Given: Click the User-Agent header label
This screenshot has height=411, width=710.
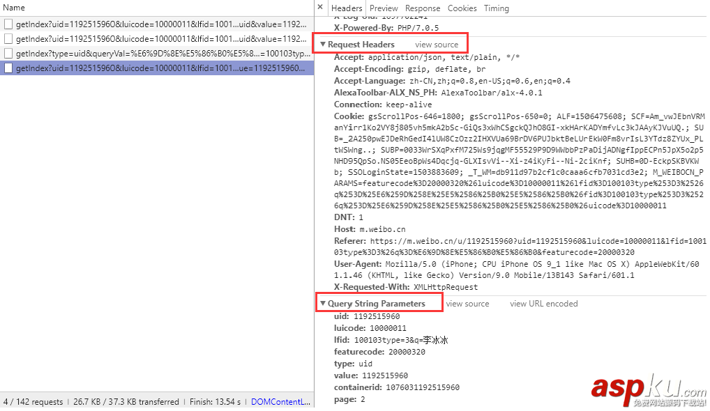Looking at the screenshot, I should (x=358, y=263).
